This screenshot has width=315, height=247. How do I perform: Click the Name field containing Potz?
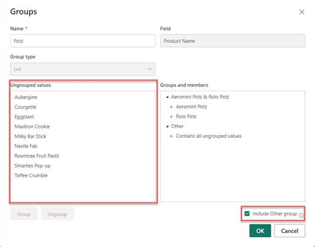pyautogui.click(x=82, y=41)
